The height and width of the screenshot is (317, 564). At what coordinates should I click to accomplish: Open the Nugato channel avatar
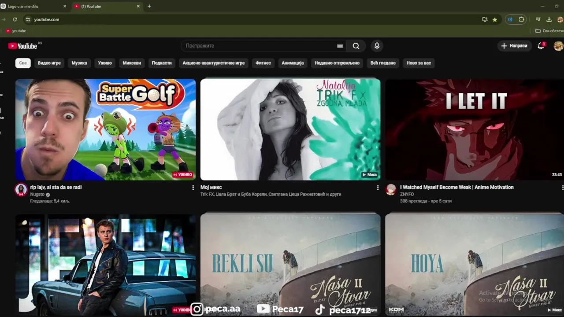(x=21, y=190)
